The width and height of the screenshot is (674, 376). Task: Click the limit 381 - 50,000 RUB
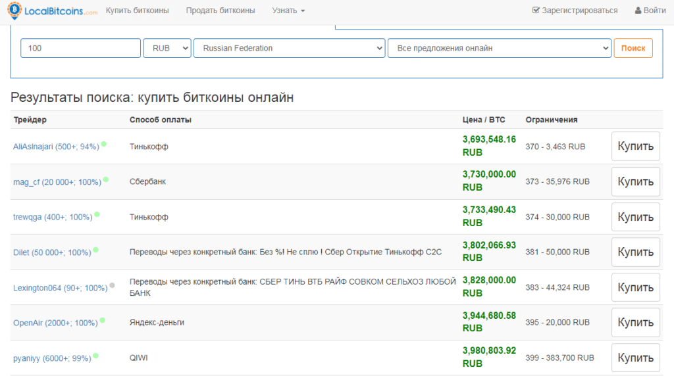pyautogui.click(x=557, y=252)
